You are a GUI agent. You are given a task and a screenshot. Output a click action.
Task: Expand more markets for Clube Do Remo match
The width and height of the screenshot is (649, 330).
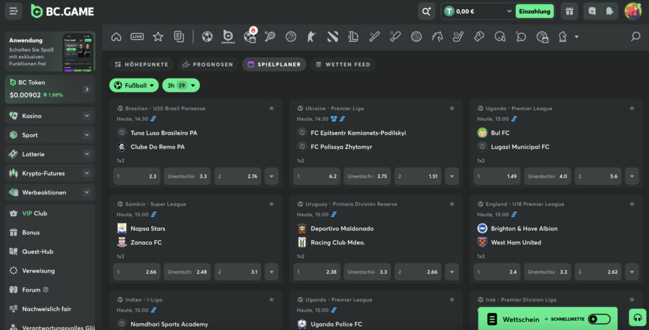coord(271,176)
